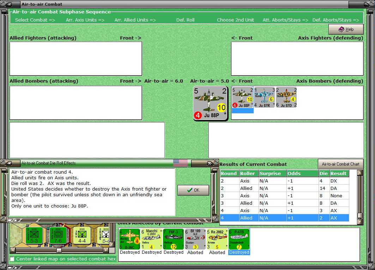Click the 7-6 armor corps map counter
Image resolution: width=375 pixels, height=270 pixels.
(x=58, y=235)
